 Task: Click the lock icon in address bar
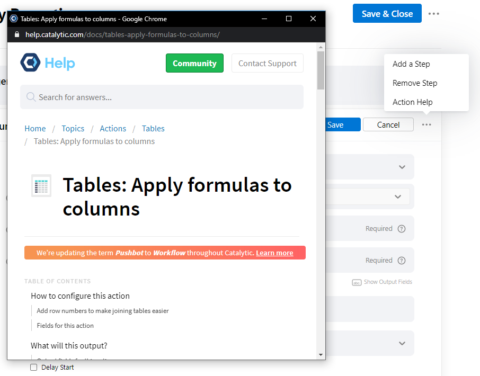[x=17, y=34]
